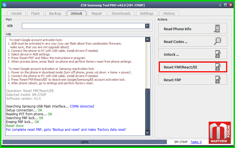Image resolution: width=235 pixels, height=148 pixels.
Task: Open the Downloads tab
Action: (121, 13)
